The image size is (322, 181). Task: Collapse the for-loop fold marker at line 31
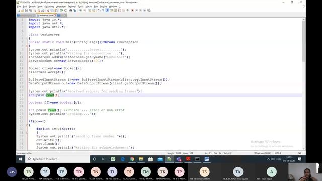tap(27, 133)
